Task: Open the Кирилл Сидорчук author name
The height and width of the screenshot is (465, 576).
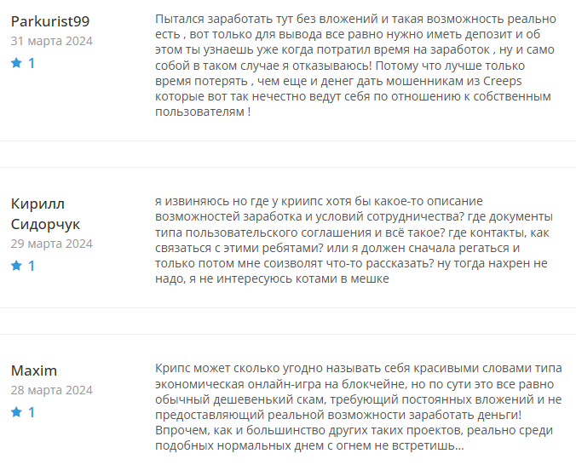Action: (46, 214)
